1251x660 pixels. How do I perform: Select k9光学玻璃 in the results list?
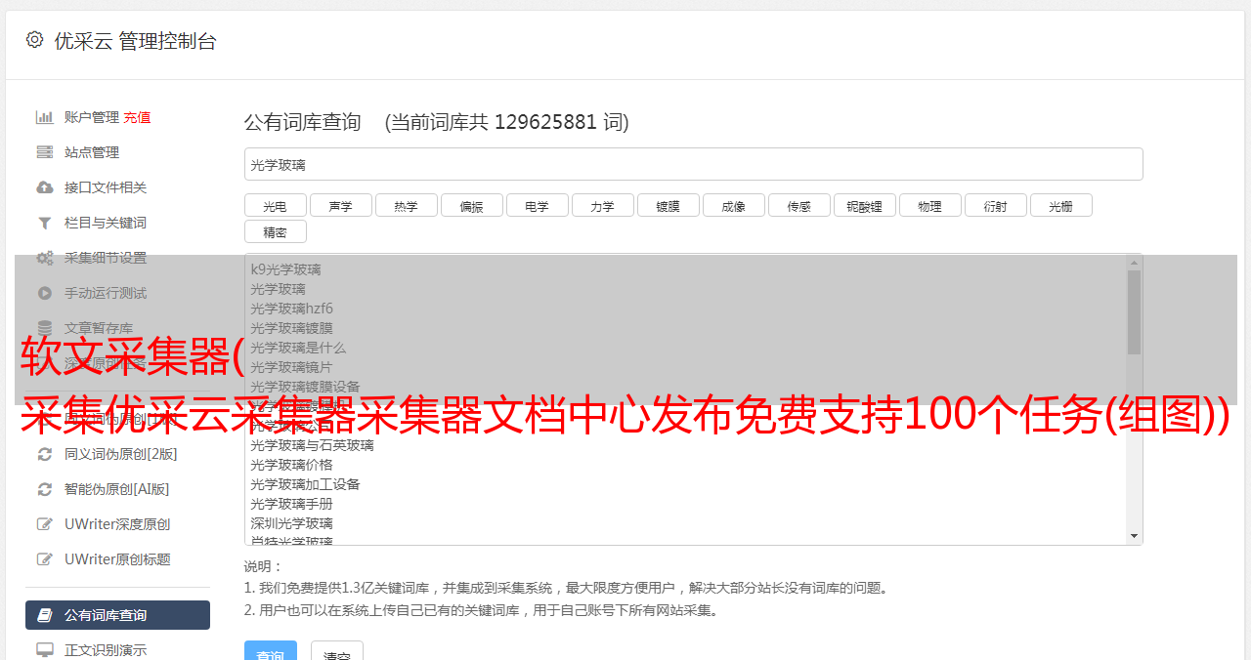point(285,269)
